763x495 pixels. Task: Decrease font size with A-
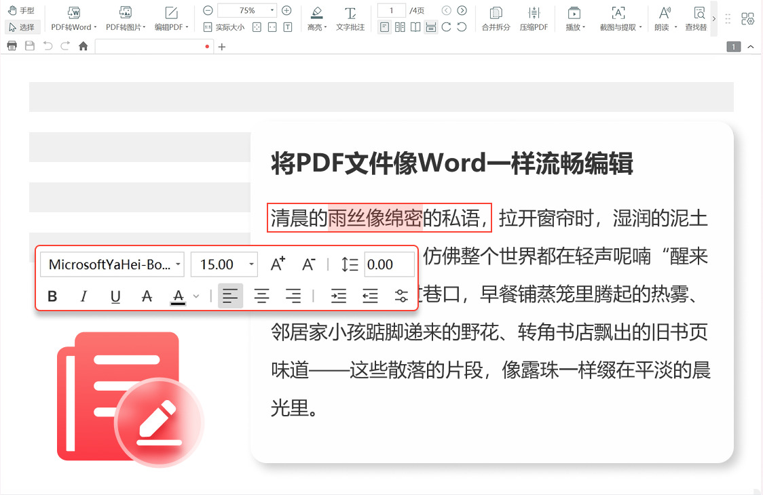tap(308, 264)
